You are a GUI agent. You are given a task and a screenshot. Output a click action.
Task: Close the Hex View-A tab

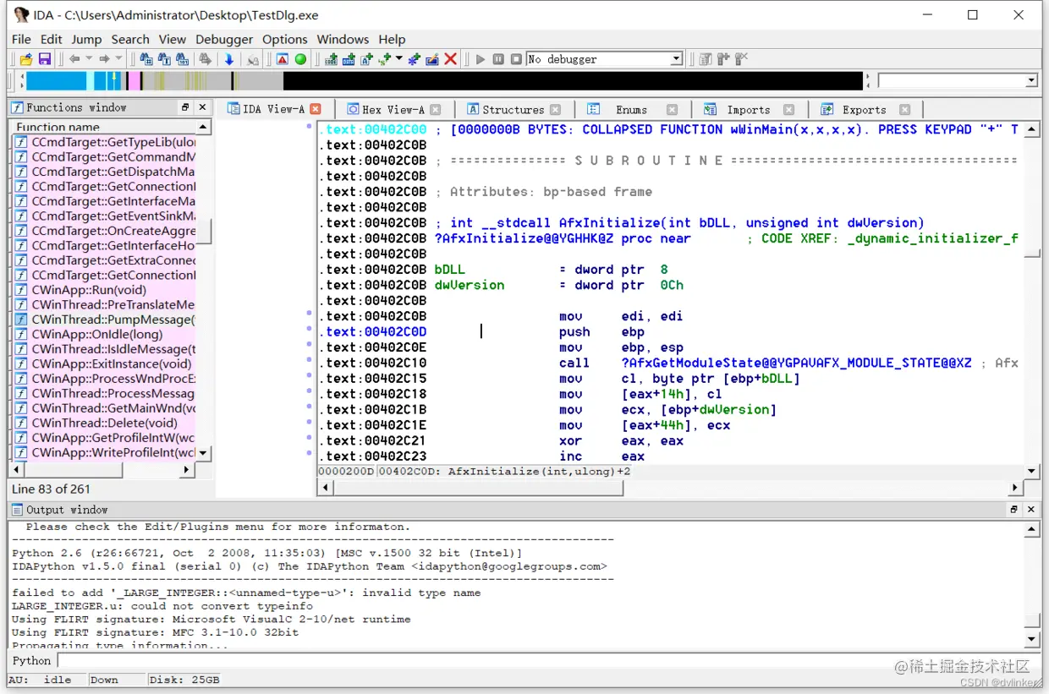coord(436,110)
